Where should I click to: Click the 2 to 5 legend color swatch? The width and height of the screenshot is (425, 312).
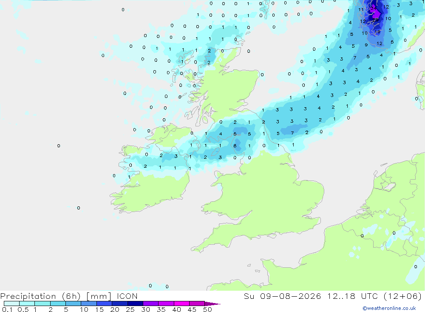[58, 303]
